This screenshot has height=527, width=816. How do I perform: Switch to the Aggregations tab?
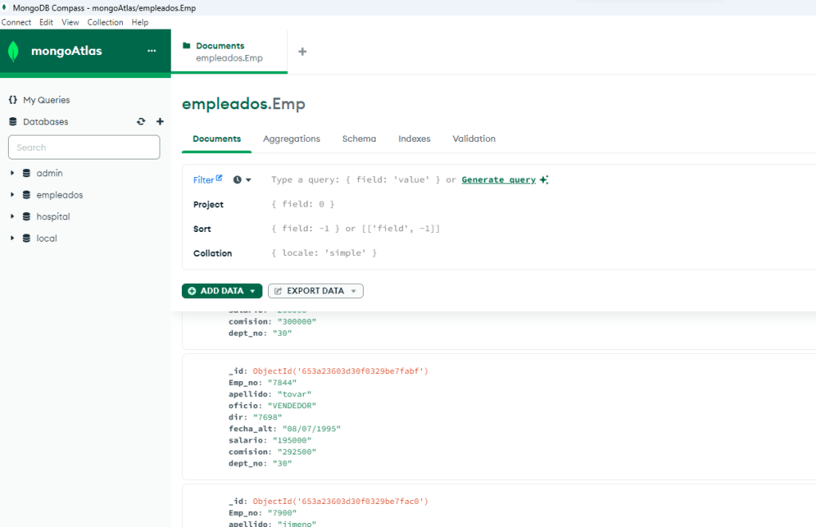click(291, 139)
